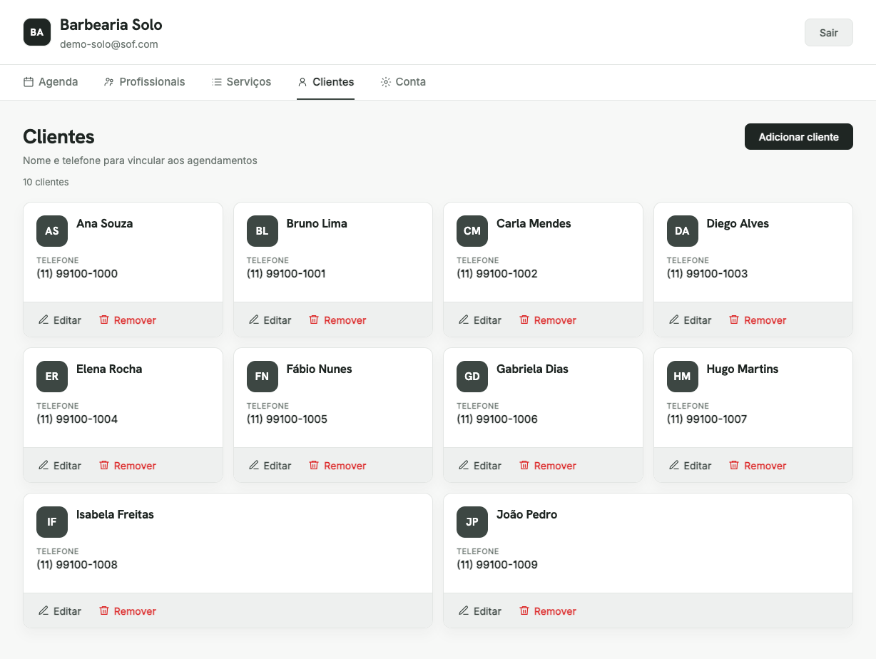This screenshot has width=876, height=659.
Task: Click the name Hugo Martins
Action: click(x=743, y=369)
